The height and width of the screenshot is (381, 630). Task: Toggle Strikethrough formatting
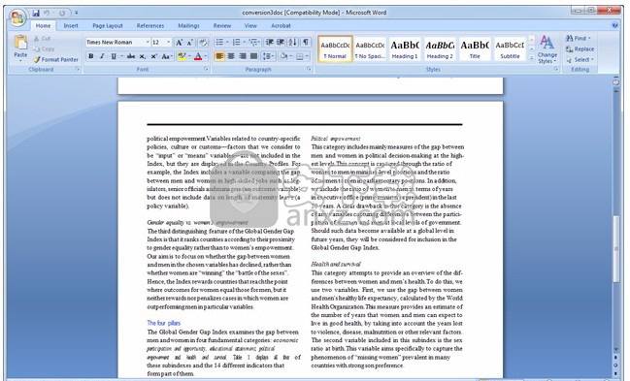pos(131,56)
